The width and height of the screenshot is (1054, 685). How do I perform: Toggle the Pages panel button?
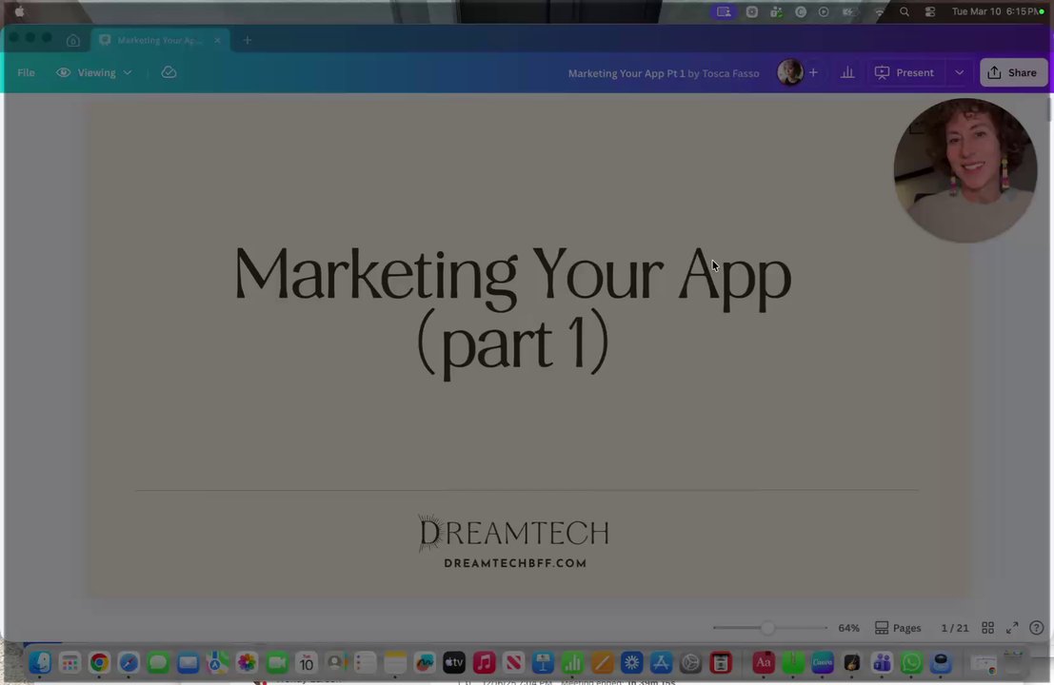coord(898,628)
